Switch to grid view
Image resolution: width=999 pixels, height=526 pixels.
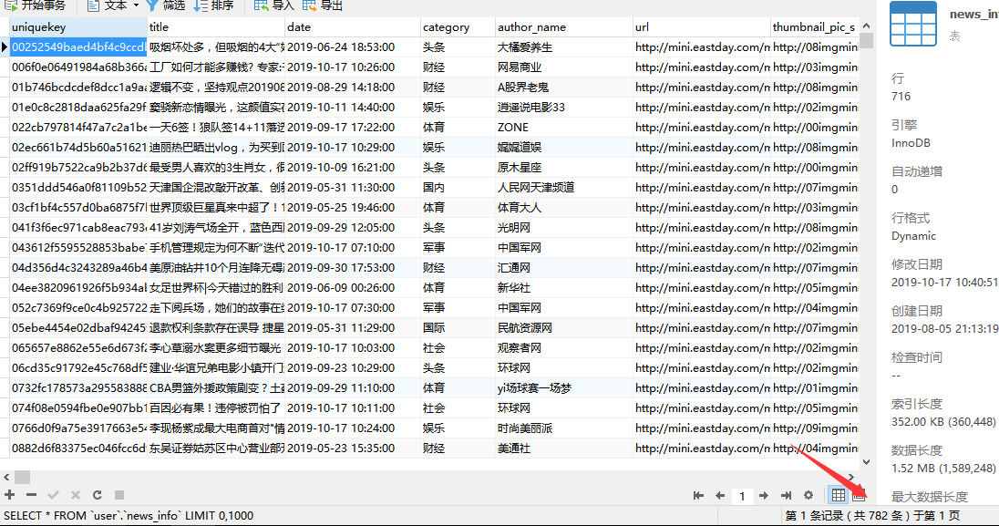[x=839, y=495]
